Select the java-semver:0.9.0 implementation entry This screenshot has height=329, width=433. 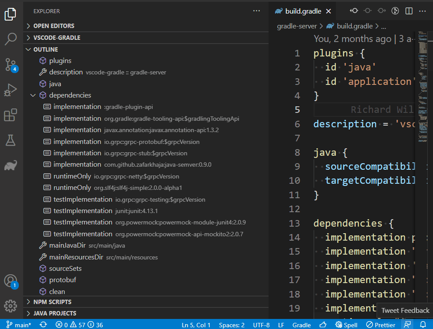146,164
